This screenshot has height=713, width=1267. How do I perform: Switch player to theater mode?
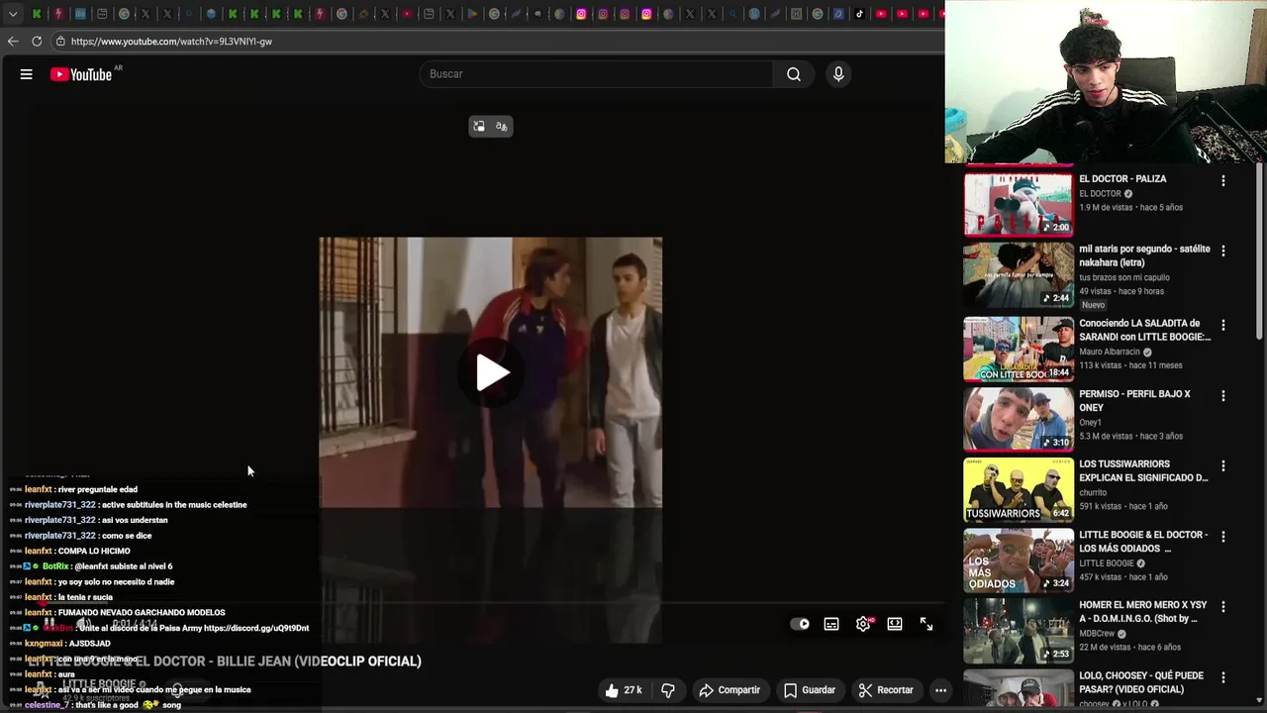pos(895,624)
